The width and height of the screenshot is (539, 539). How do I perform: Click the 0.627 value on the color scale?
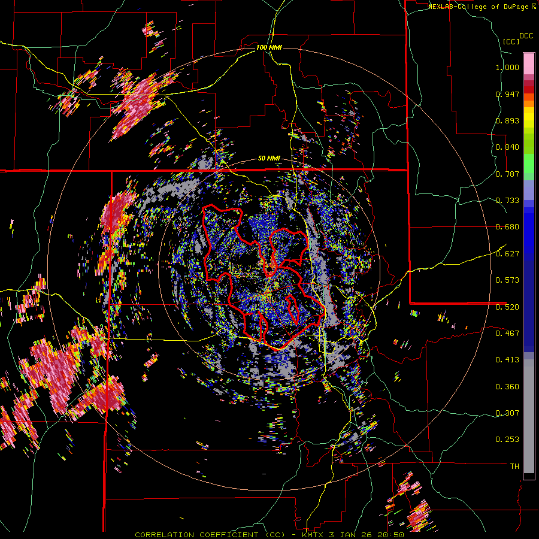coord(507,254)
